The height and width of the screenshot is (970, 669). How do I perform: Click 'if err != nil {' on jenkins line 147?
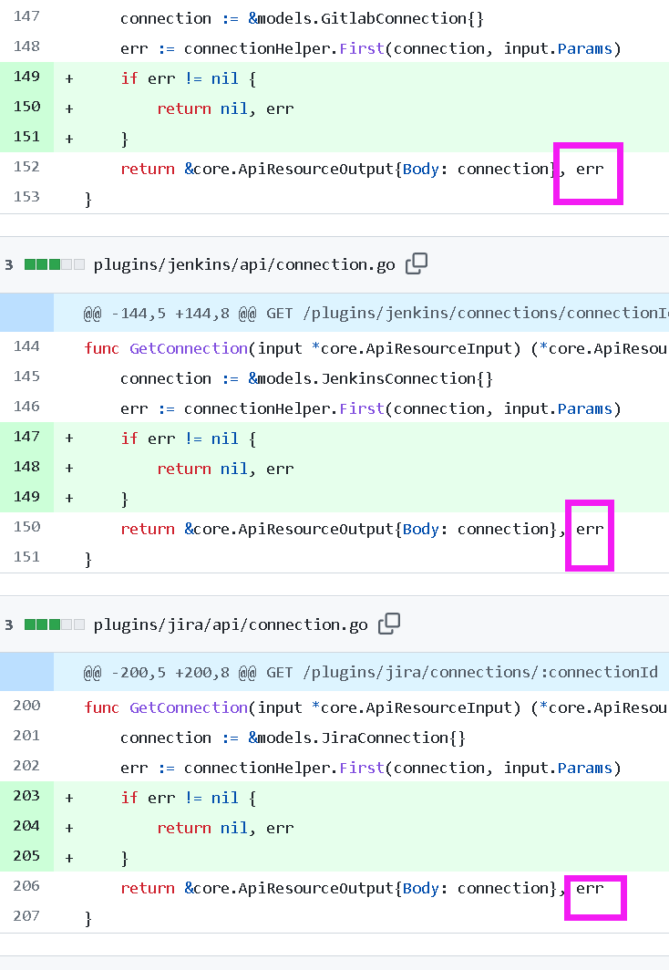189,439
